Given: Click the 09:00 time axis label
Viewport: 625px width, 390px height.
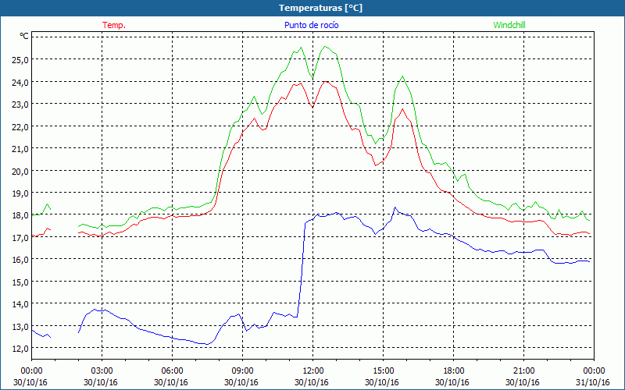Looking at the screenshot, I should click(x=242, y=371).
